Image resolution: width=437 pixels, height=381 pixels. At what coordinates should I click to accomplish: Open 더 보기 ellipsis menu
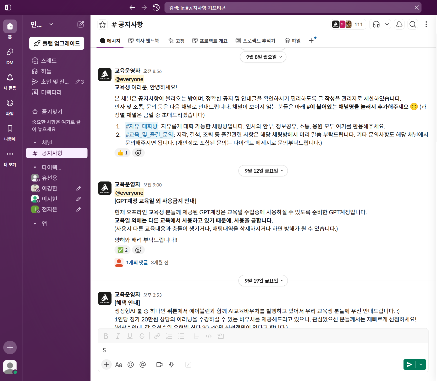point(10,158)
